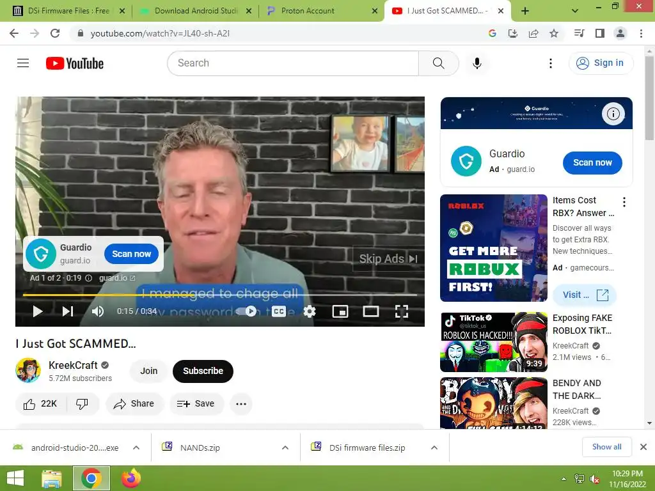This screenshot has height=491, width=655.
Task: Switch to theater mode
Action: [371, 311]
